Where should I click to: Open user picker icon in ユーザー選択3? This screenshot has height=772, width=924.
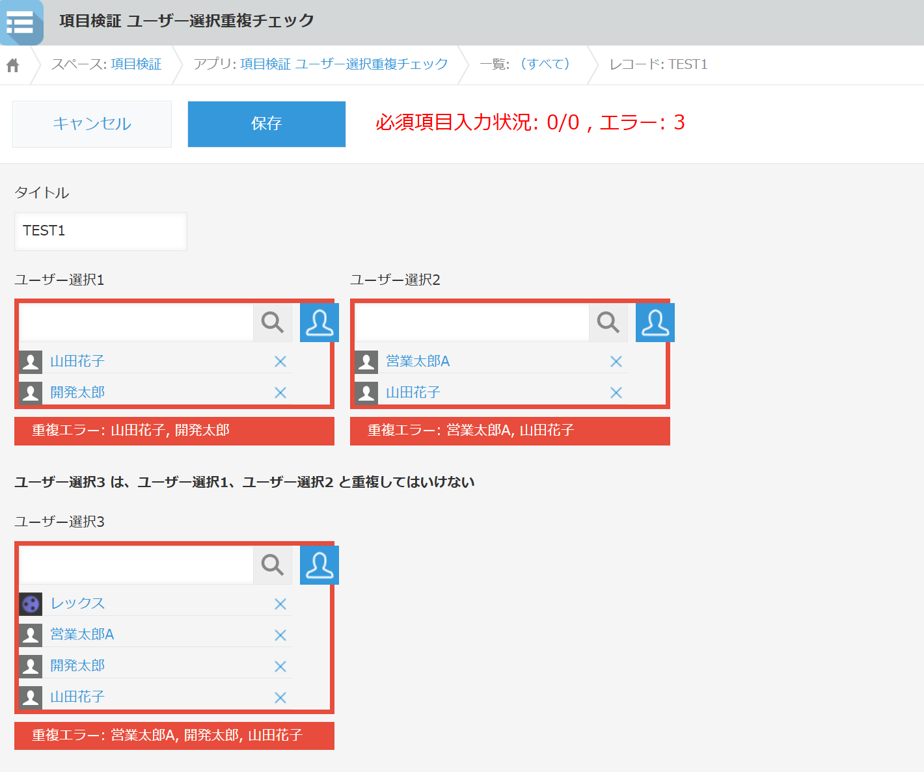[319, 565]
